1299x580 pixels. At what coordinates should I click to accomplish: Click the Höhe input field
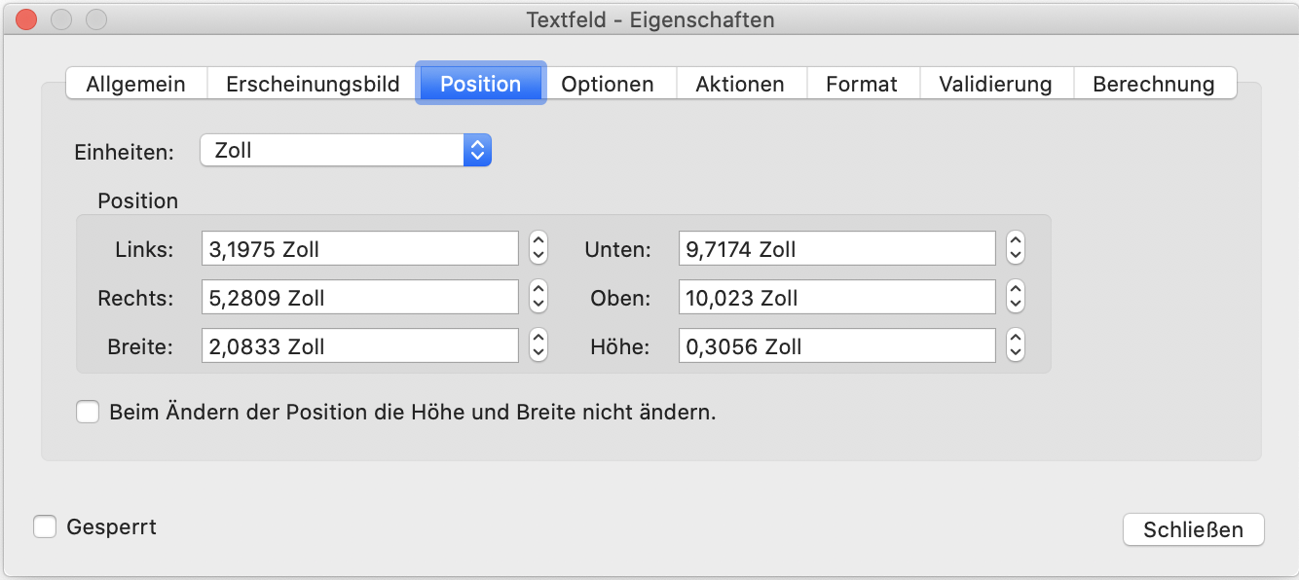pos(836,346)
